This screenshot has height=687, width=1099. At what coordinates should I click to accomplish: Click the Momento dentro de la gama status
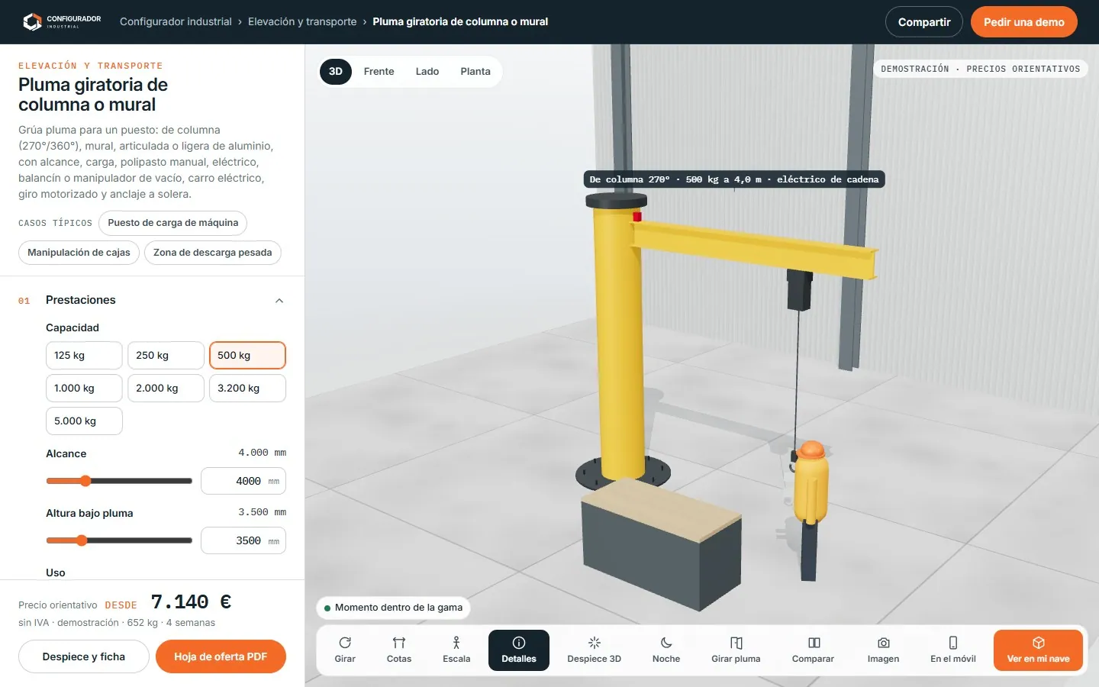pyautogui.click(x=393, y=608)
